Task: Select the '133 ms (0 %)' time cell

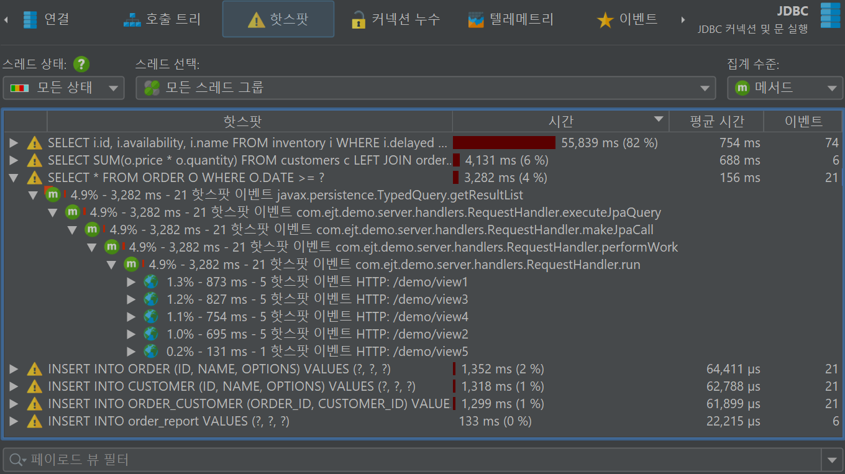Action: point(495,421)
